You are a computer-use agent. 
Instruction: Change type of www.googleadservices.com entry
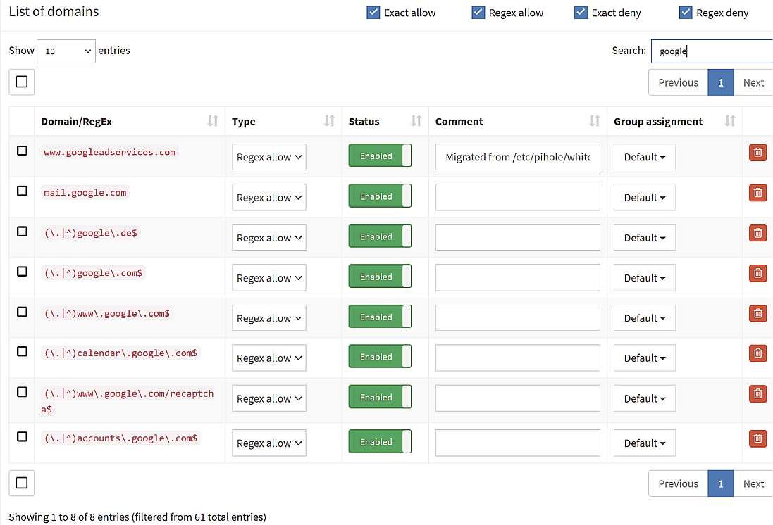click(269, 157)
